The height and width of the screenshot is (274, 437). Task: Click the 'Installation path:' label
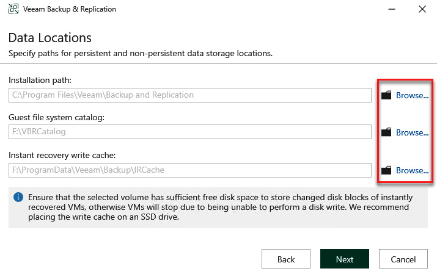40,80
